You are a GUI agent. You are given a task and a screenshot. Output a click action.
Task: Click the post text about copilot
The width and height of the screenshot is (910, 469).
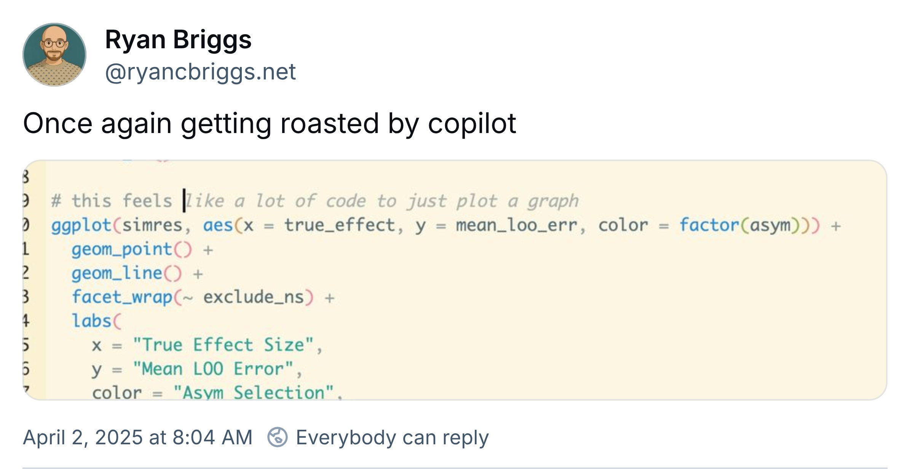(269, 124)
